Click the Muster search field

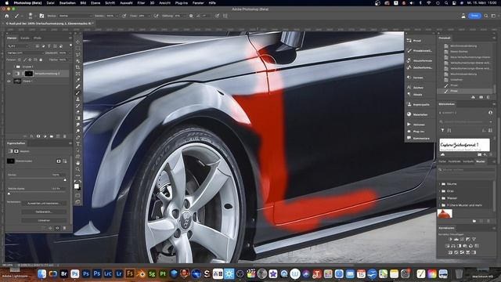coord(467,170)
